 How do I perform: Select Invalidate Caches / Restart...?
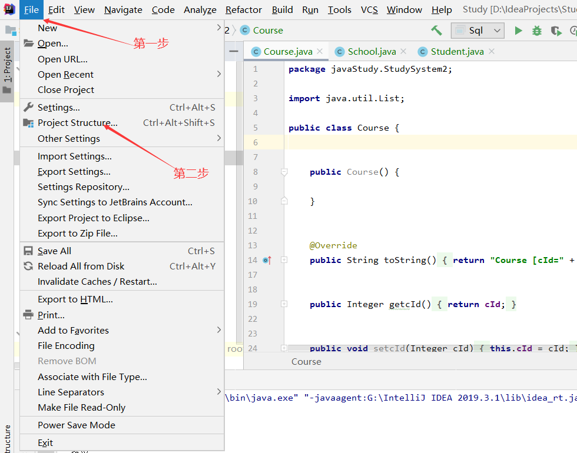(x=121, y=282)
